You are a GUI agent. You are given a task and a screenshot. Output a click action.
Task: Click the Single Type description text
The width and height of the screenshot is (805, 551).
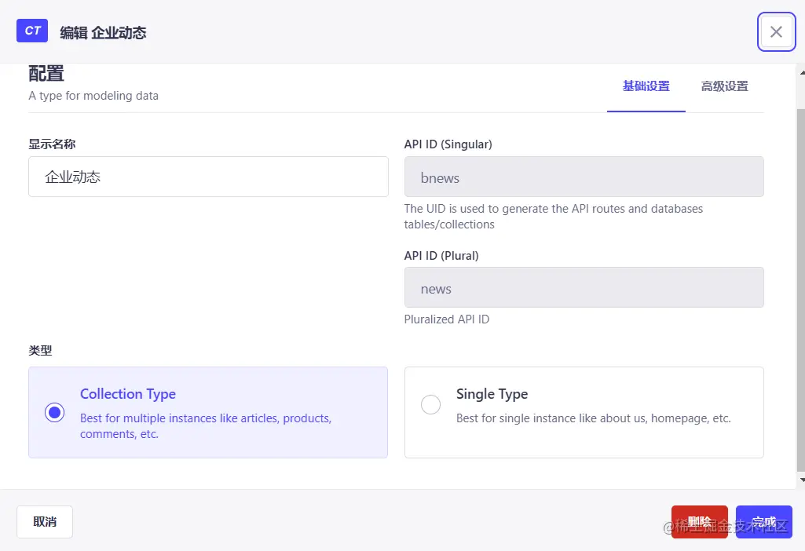[x=593, y=418]
